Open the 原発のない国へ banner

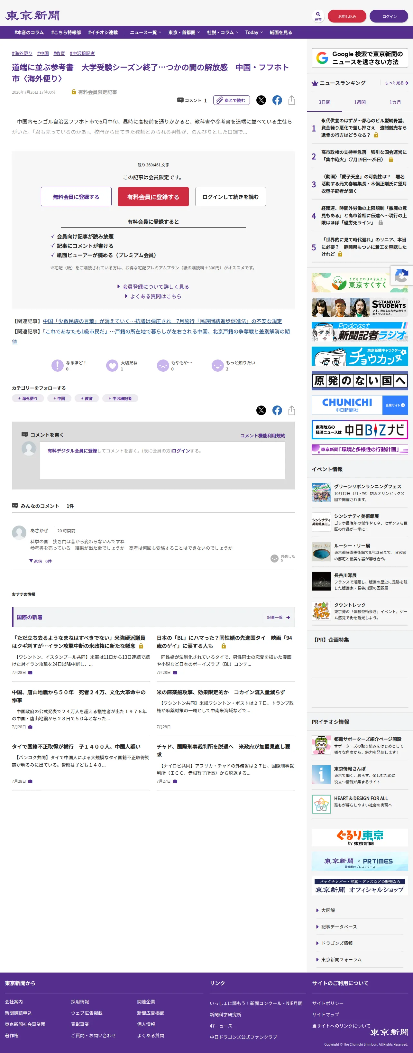pos(360,381)
